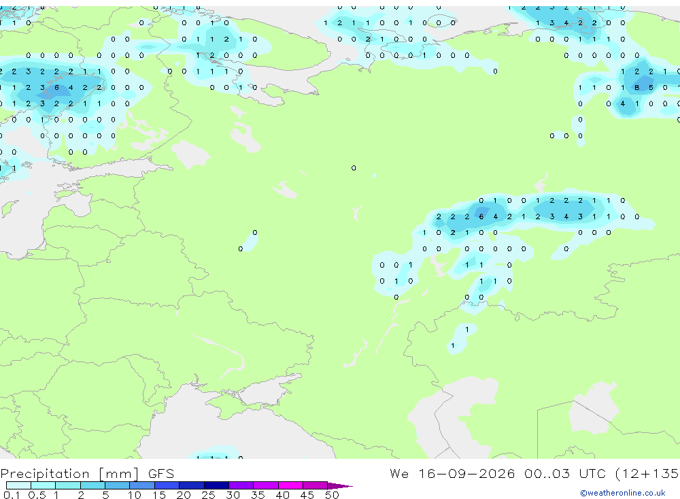Open the weatheronline.co.uk copyright link

622,493
